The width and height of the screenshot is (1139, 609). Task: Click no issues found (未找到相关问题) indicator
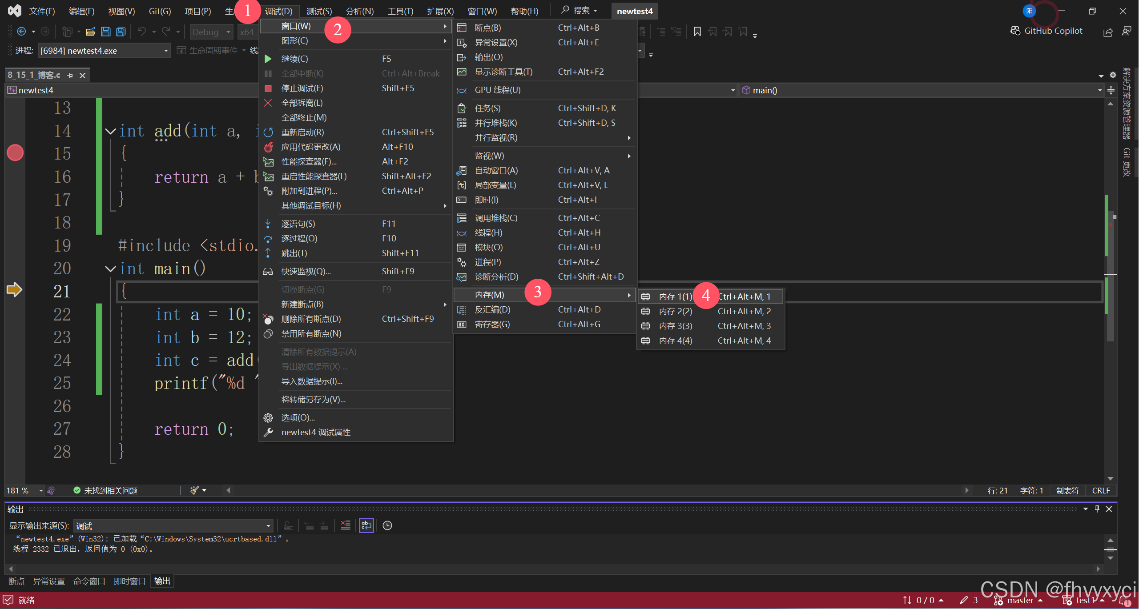point(105,490)
